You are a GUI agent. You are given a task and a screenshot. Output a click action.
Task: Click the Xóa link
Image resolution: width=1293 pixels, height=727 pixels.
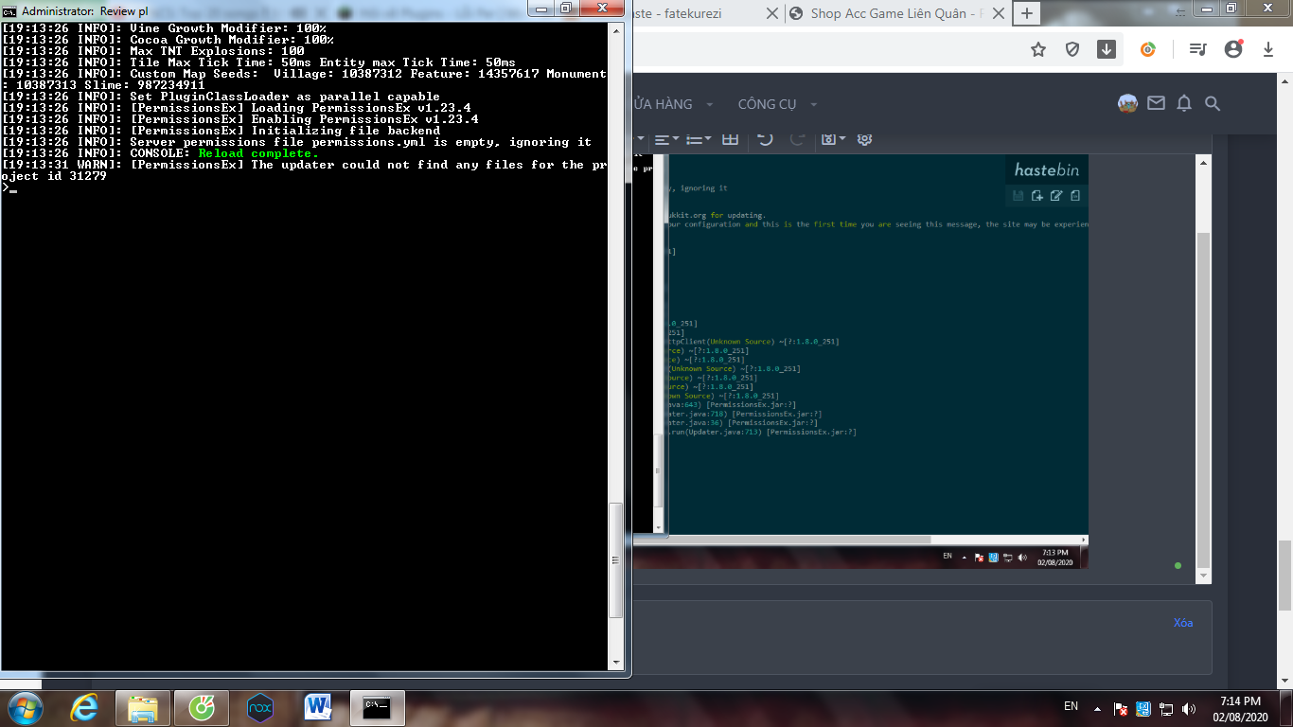tap(1183, 623)
